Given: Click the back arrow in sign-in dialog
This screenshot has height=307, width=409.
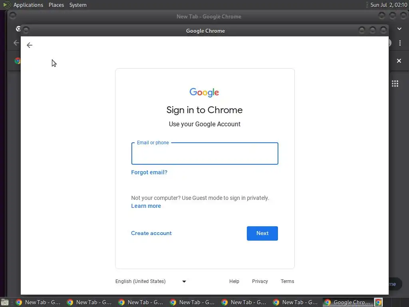Looking at the screenshot, I should click(x=30, y=45).
